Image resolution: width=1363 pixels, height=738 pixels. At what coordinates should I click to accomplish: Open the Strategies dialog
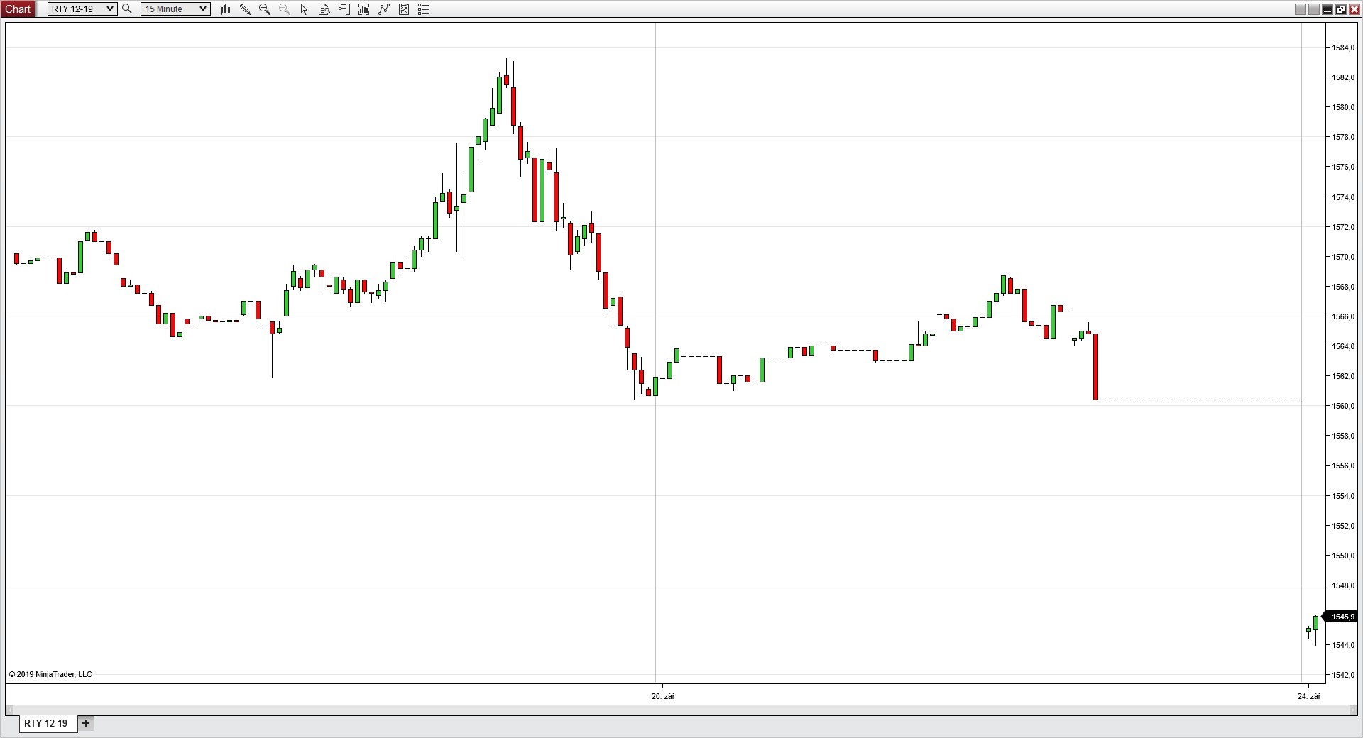(x=404, y=9)
